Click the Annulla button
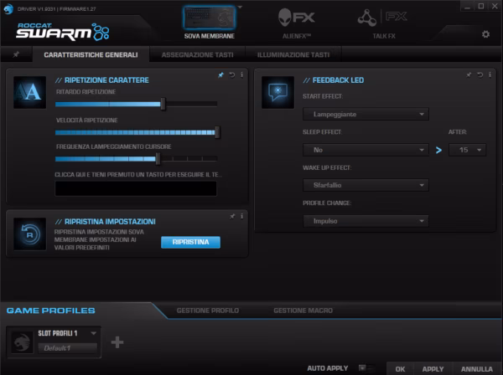 click(477, 369)
